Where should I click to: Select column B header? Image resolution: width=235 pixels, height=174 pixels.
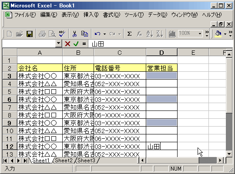coord(78,53)
